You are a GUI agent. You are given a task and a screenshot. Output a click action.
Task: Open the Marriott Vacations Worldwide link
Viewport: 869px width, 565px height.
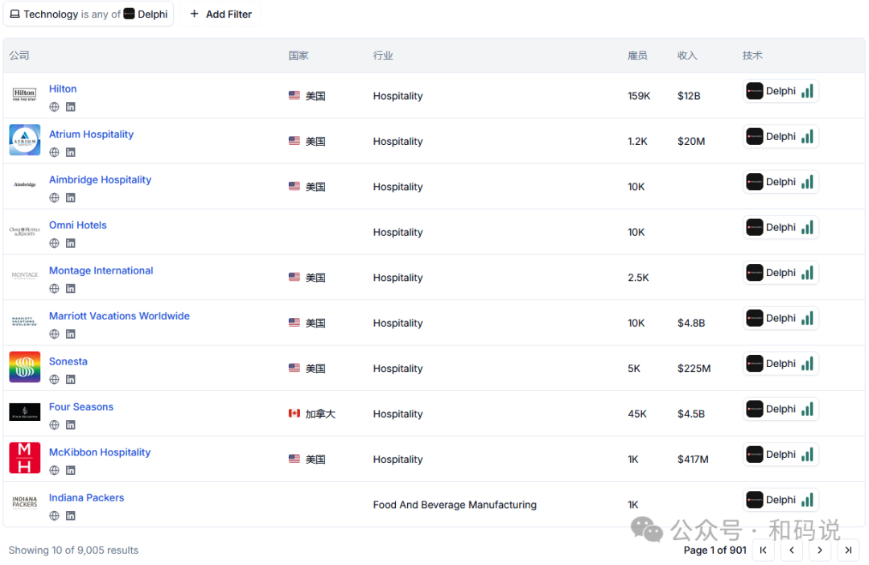(x=119, y=316)
